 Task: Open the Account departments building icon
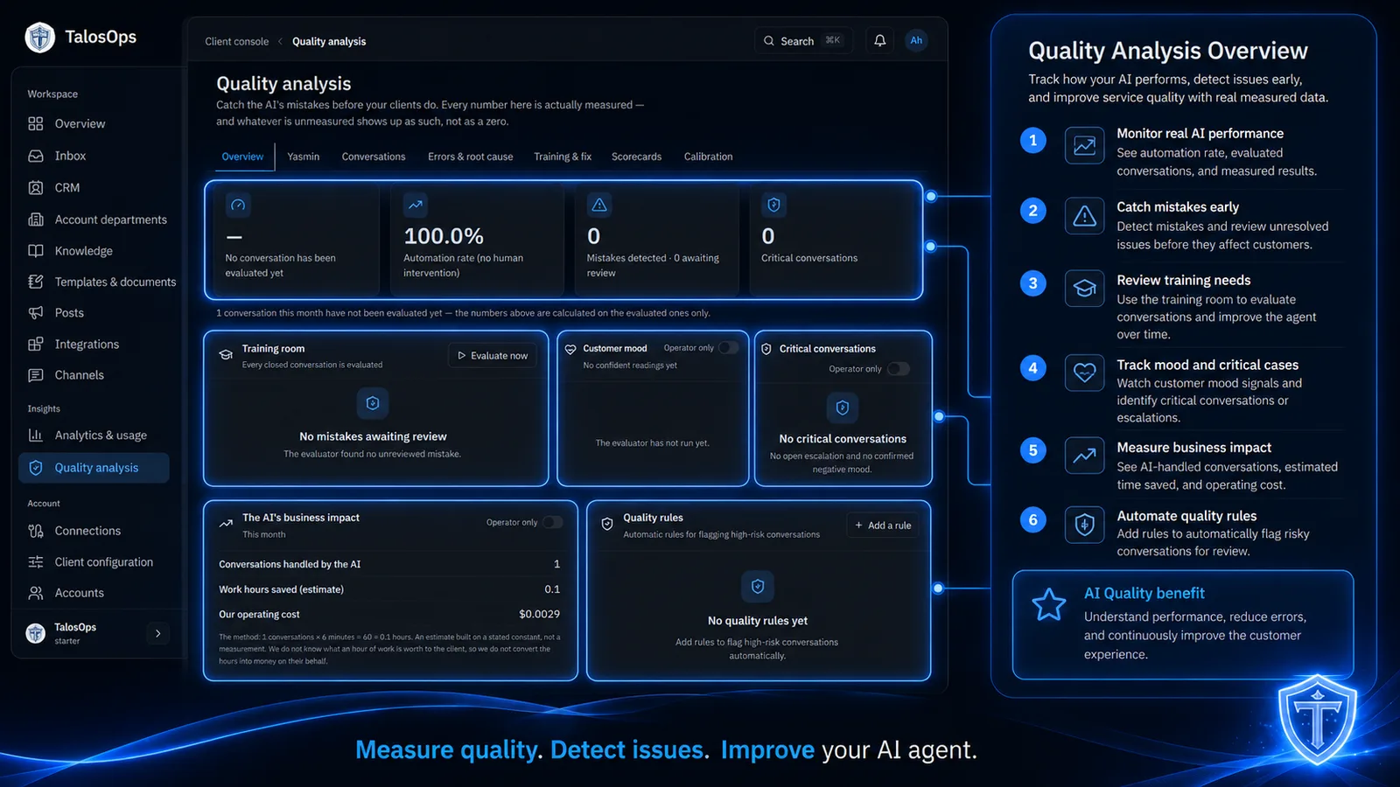click(36, 219)
